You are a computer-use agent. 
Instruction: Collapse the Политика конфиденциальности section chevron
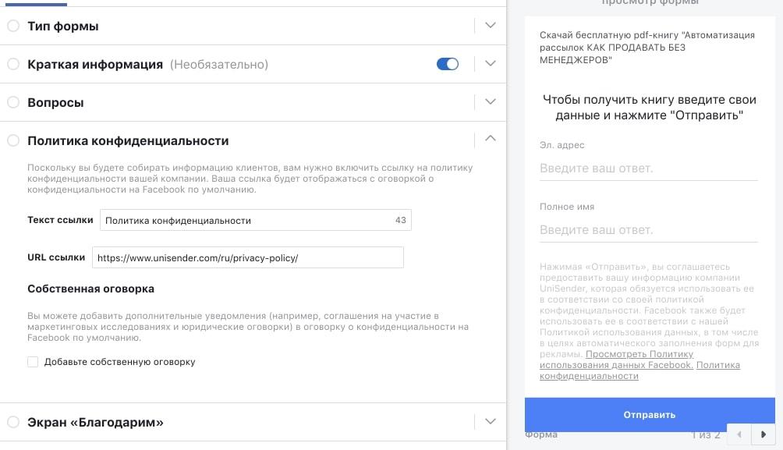491,138
